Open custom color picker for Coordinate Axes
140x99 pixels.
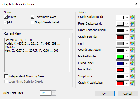click(x=132, y=50)
